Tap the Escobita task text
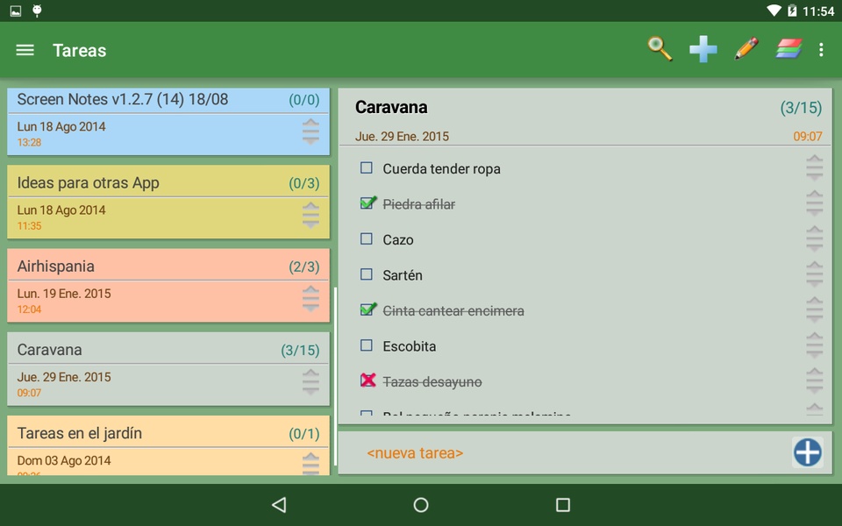The height and width of the screenshot is (526, 842). (410, 346)
